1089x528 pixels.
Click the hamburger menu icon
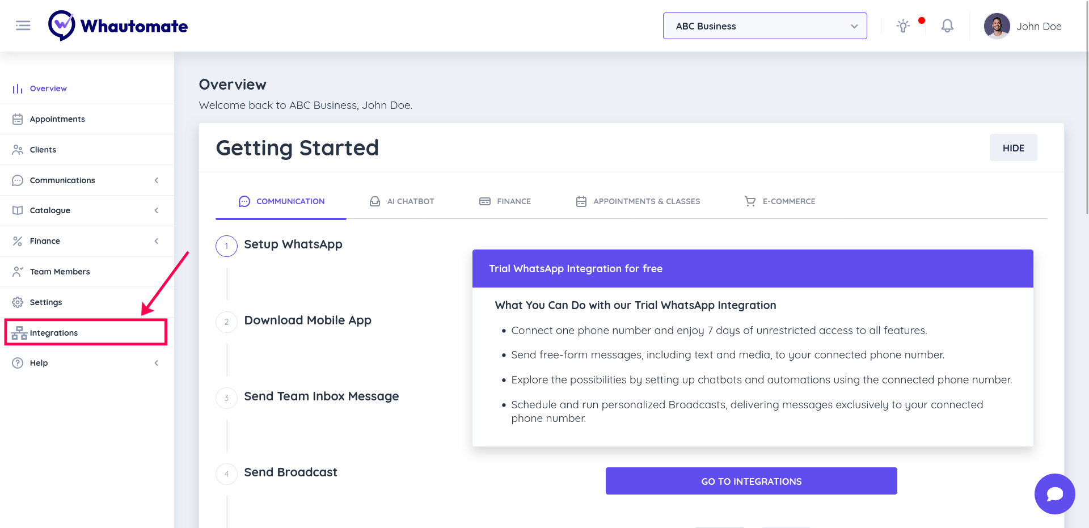click(x=23, y=26)
